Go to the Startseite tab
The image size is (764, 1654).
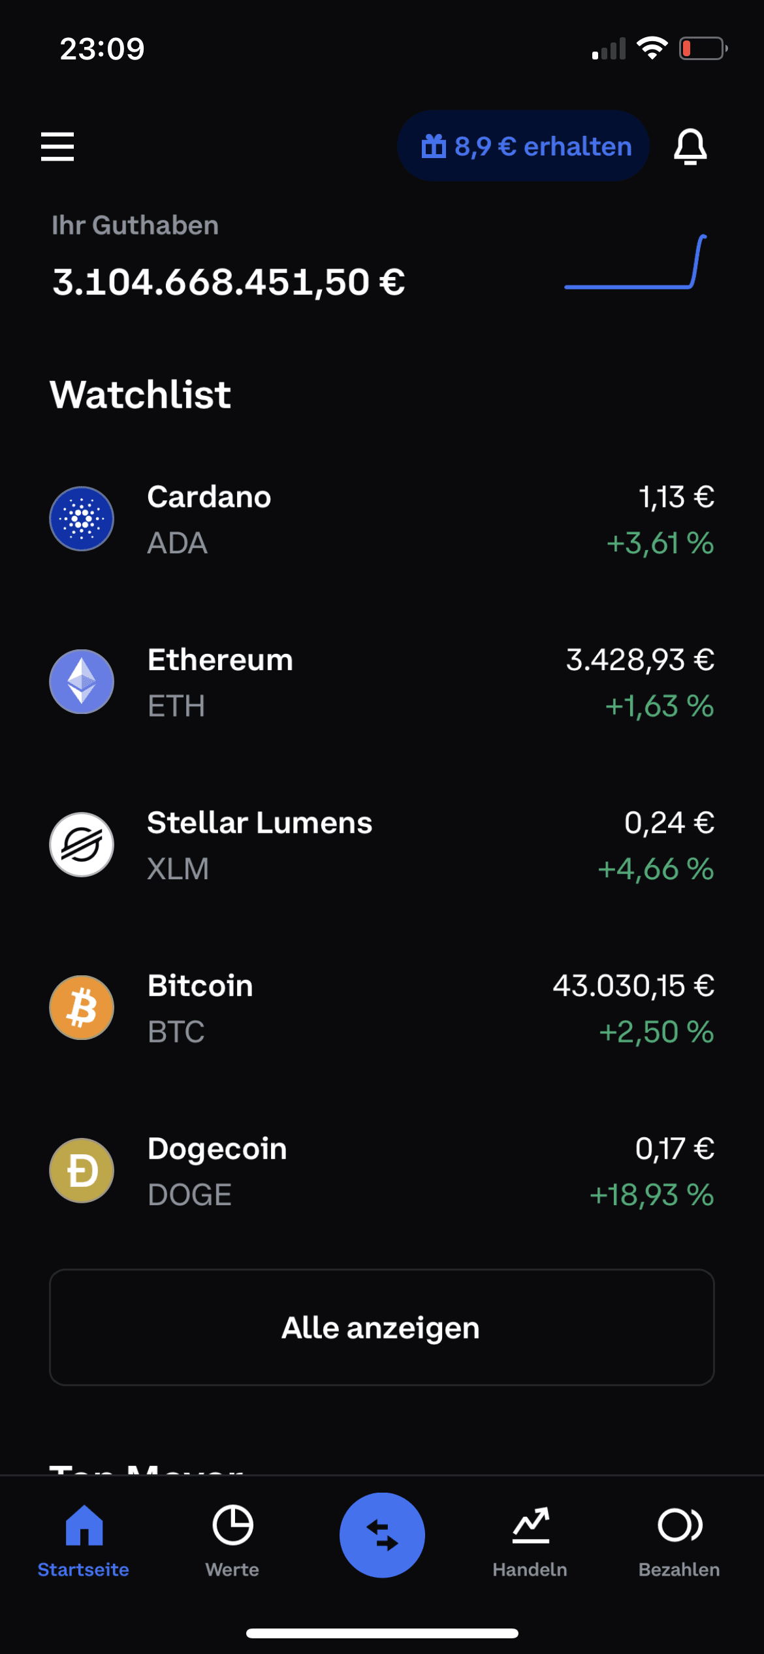[84, 1542]
